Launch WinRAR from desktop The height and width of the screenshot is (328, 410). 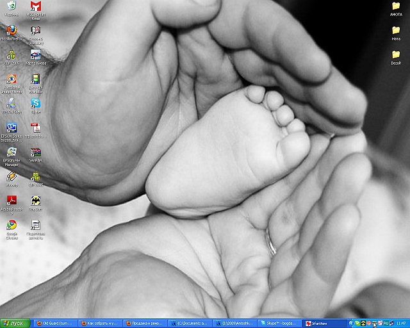click(x=36, y=155)
